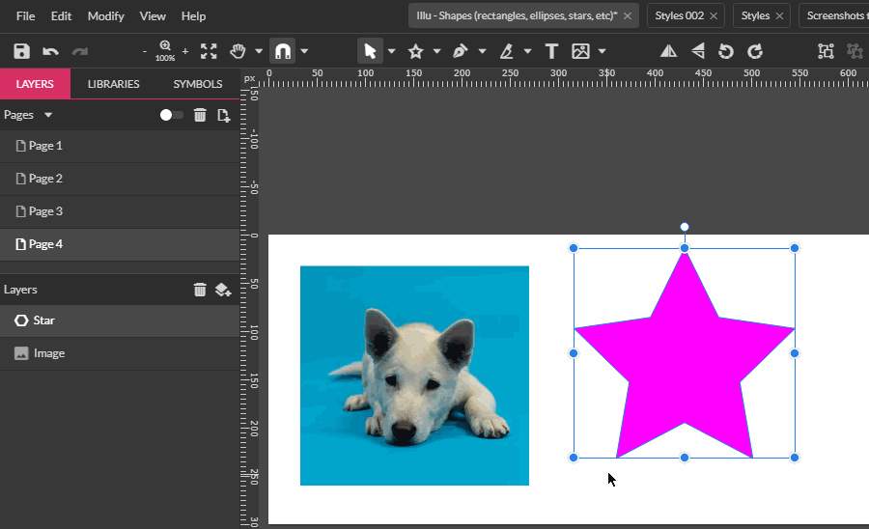Screen dimensions: 869x529
Task: Toggle the switch in Pages header
Action: [171, 115]
